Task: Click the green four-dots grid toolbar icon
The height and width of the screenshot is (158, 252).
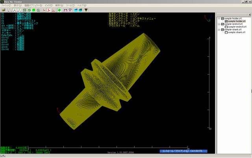Action: (24, 10)
